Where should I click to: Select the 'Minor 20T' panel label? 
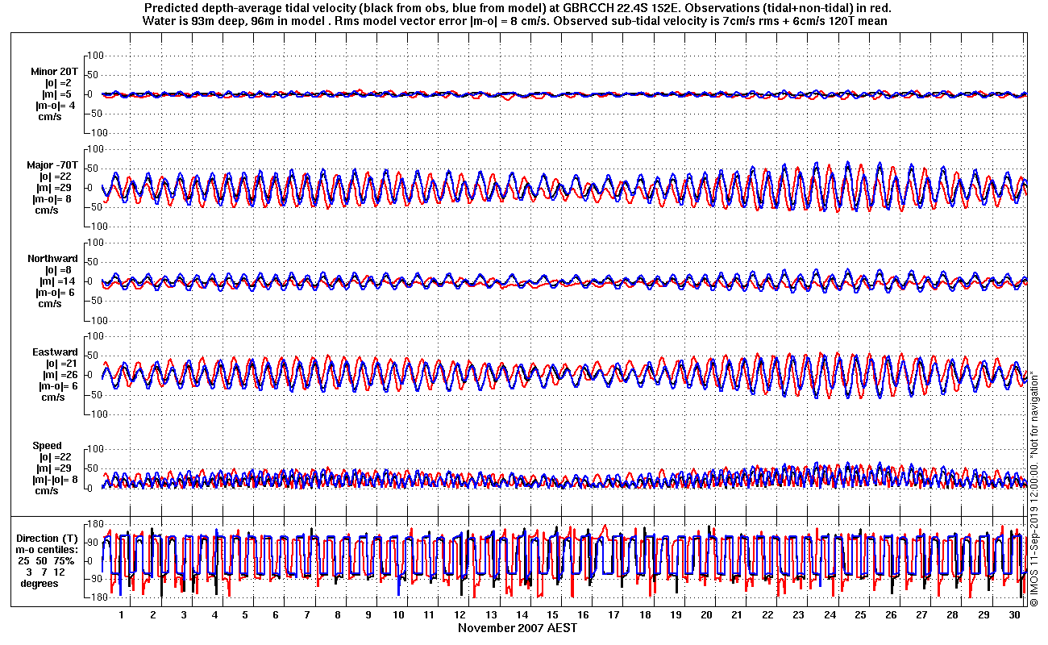point(54,72)
